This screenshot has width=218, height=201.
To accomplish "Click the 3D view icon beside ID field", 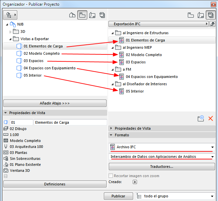I will pos(6,122).
